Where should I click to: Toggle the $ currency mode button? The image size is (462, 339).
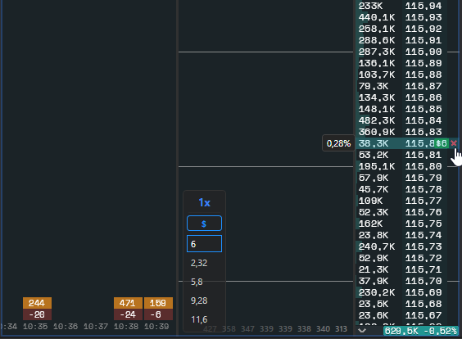[204, 224]
